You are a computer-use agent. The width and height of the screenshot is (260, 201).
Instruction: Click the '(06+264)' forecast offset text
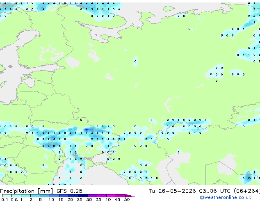247,191
